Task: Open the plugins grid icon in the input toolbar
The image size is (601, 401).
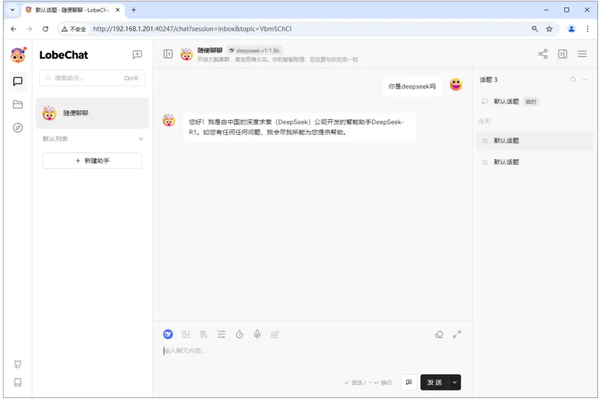Action: (x=275, y=334)
